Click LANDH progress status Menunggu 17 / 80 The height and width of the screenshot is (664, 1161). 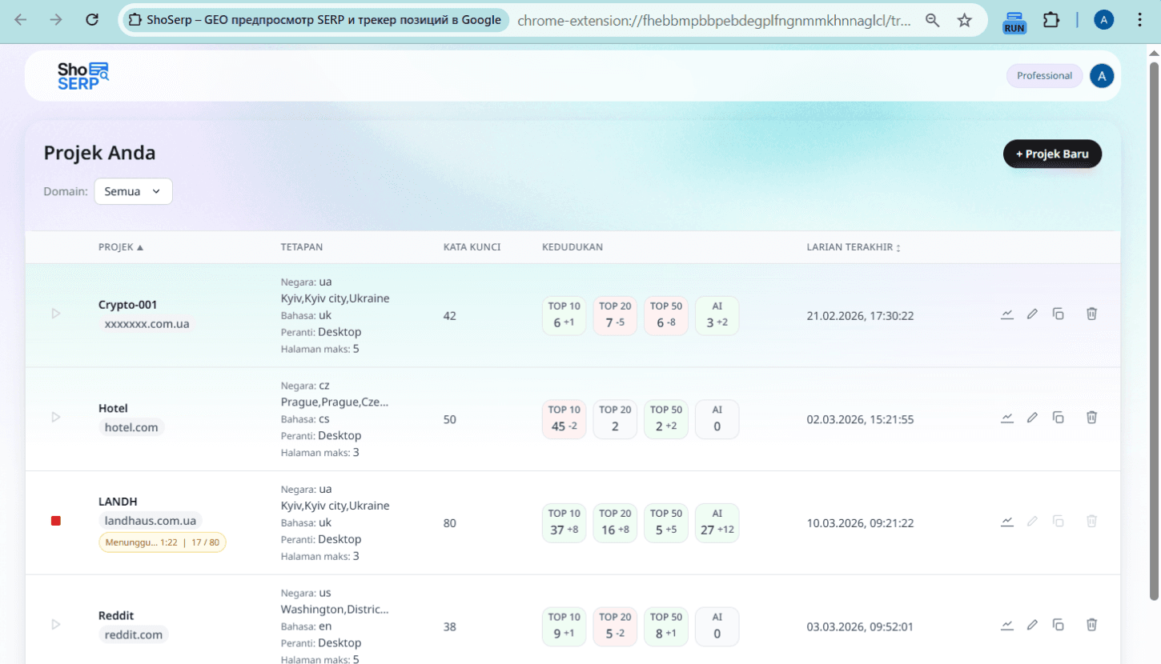click(x=163, y=542)
